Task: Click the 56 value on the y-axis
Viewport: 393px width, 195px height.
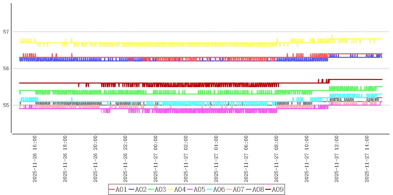Action: tap(6, 69)
